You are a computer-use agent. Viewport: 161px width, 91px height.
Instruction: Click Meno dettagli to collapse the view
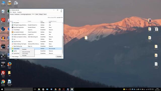tap(14, 57)
